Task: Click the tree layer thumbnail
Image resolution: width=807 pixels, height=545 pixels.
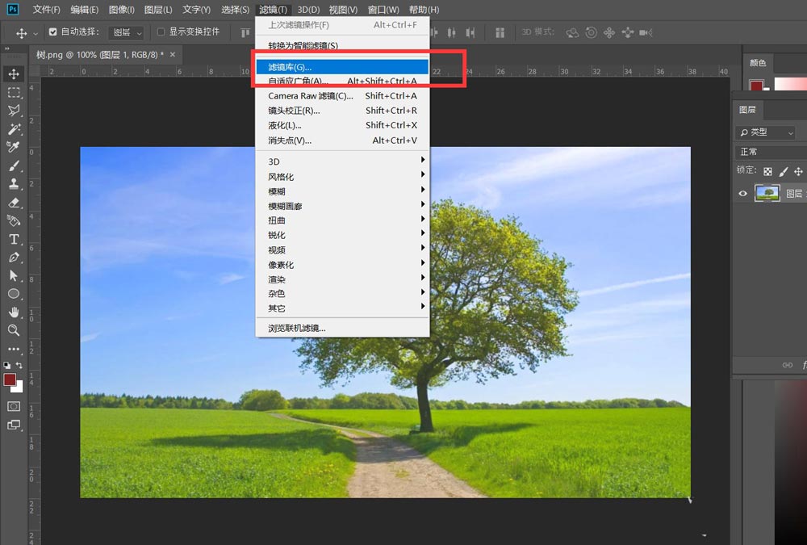Action: (x=767, y=193)
